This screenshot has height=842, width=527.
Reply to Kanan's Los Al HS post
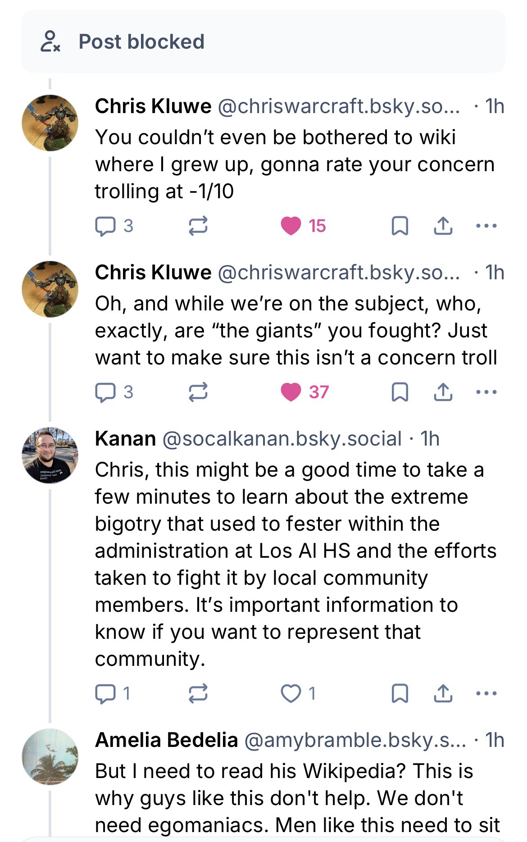click(x=106, y=694)
